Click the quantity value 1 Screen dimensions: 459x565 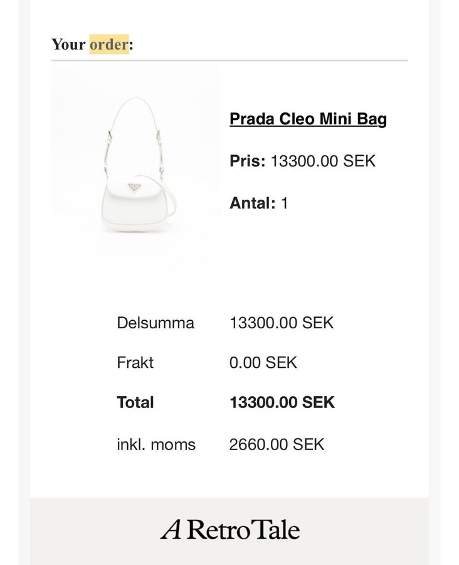coord(285,203)
